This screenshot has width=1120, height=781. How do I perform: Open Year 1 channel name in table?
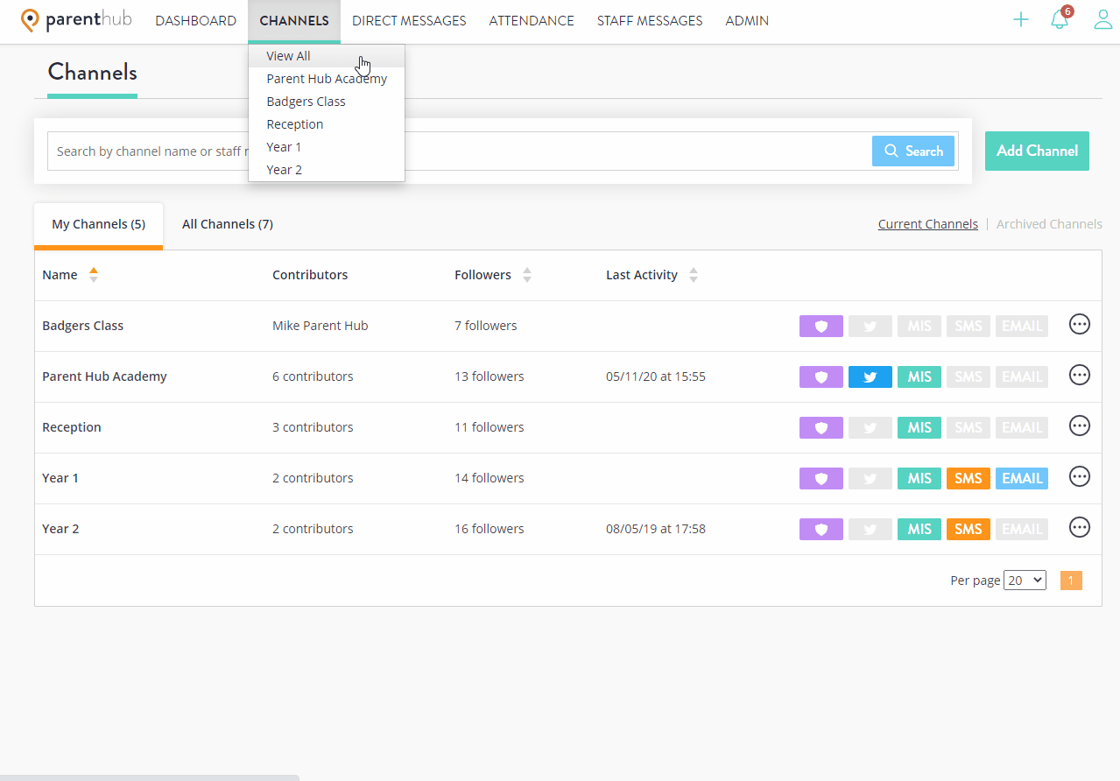coord(60,478)
